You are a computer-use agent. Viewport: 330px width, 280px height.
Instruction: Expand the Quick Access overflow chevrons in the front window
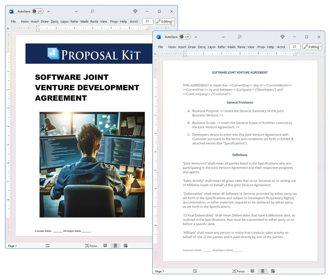tap(196, 37)
